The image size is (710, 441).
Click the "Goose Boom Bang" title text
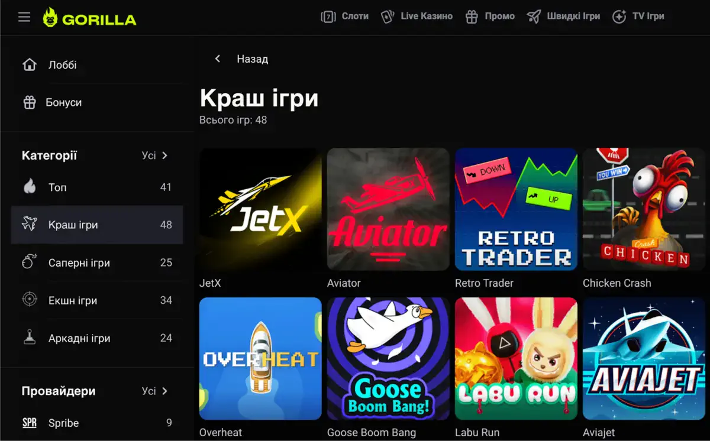coord(372,433)
